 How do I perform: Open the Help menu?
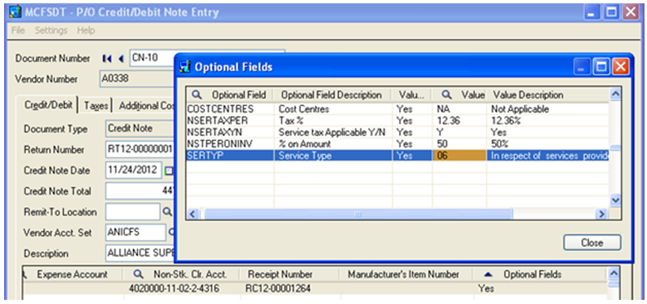click(x=86, y=31)
